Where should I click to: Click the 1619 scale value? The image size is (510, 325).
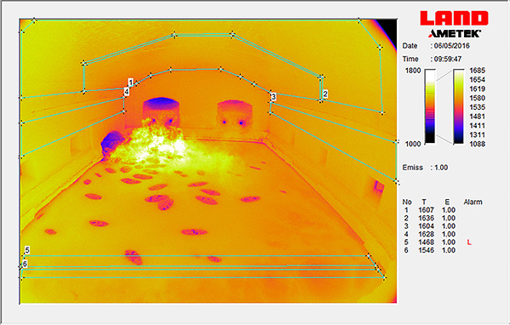point(477,88)
